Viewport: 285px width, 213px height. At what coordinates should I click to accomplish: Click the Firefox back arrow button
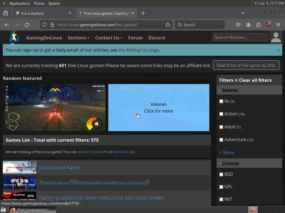7,25
